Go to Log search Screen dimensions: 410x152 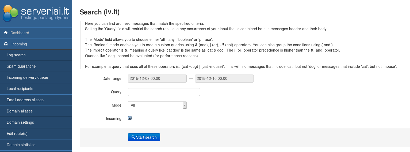click(x=16, y=55)
